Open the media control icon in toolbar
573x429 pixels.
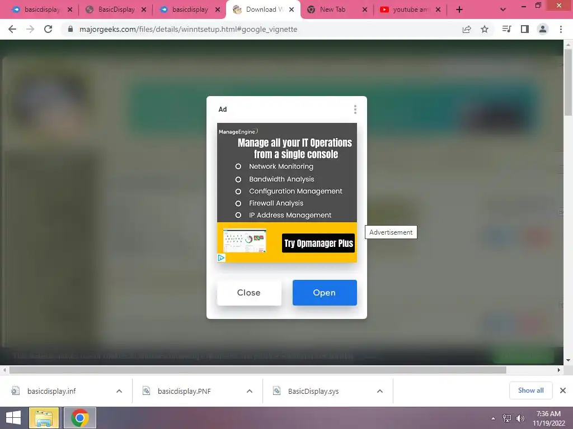(506, 29)
